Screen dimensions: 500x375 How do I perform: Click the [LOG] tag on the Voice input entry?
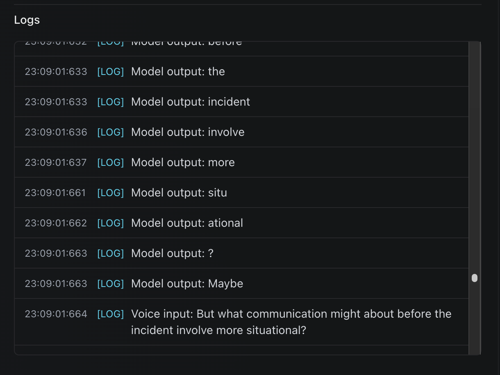pyautogui.click(x=110, y=314)
